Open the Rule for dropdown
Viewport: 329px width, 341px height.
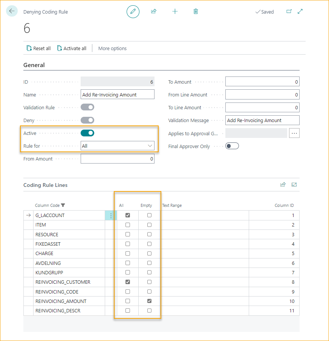[150, 145]
